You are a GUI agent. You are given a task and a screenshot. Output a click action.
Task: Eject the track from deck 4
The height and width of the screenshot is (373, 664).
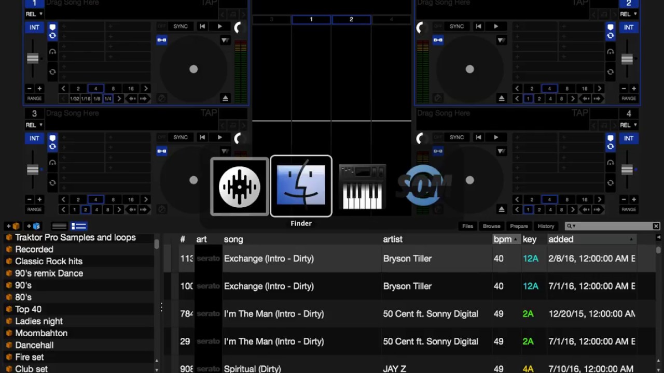click(x=502, y=209)
